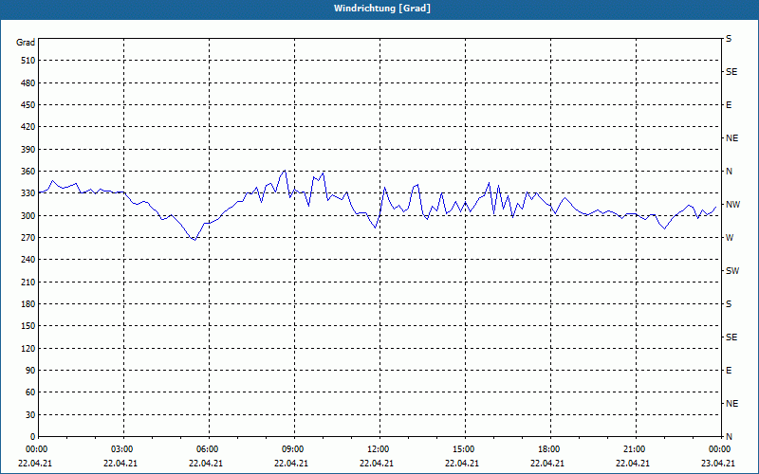Click the 15:00 time label
Viewport: 759px width, 474px height.
tap(464, 449)
